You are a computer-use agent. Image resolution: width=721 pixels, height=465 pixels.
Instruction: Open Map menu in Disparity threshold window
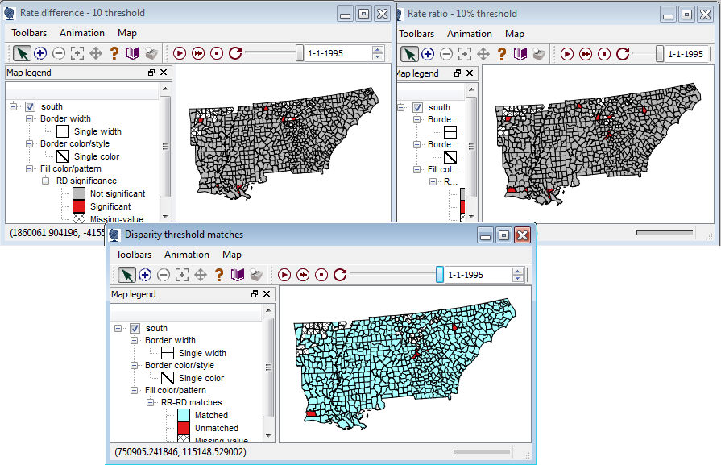(232, 255)
